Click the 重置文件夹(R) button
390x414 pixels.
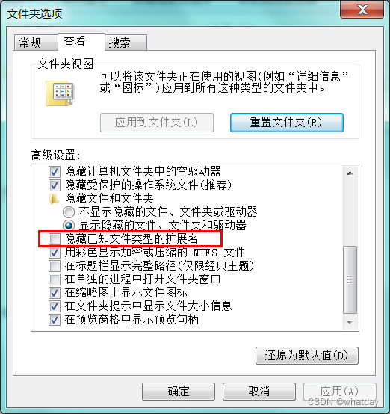287,123
